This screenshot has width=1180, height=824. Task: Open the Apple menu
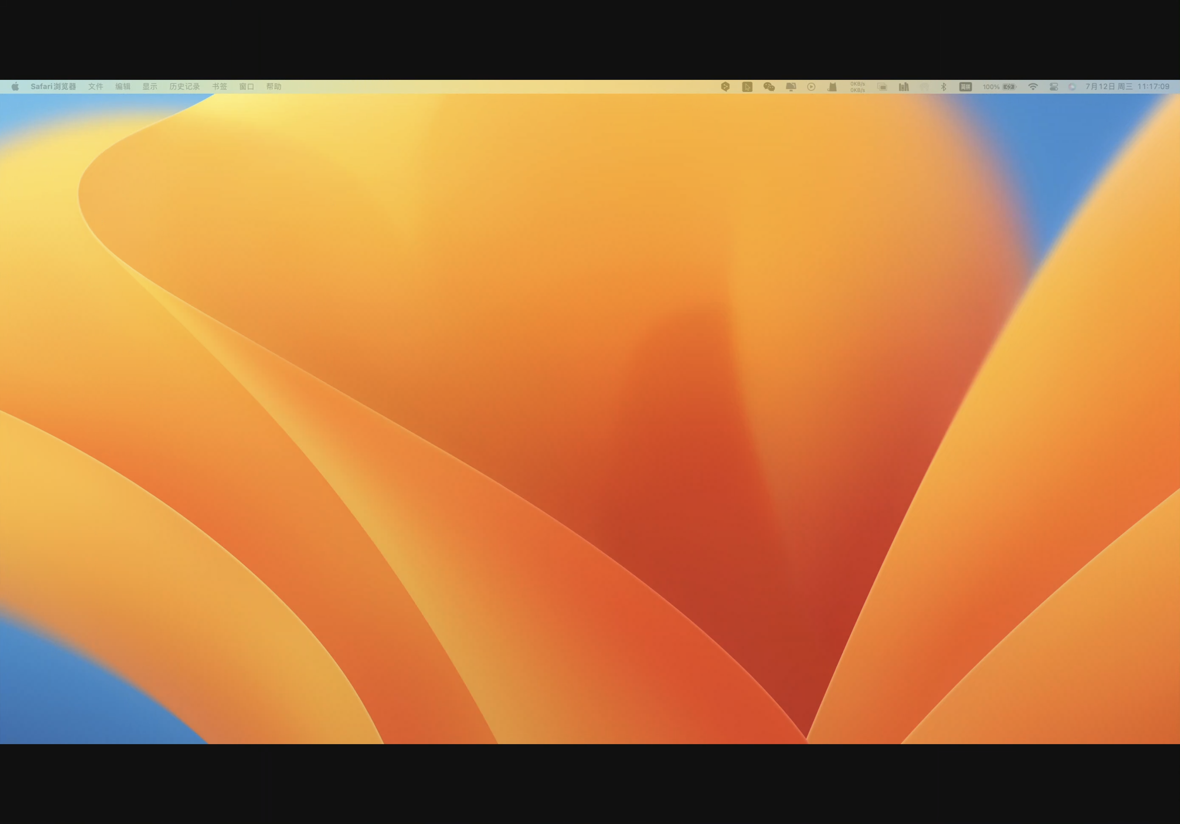[x=15, y=86]
